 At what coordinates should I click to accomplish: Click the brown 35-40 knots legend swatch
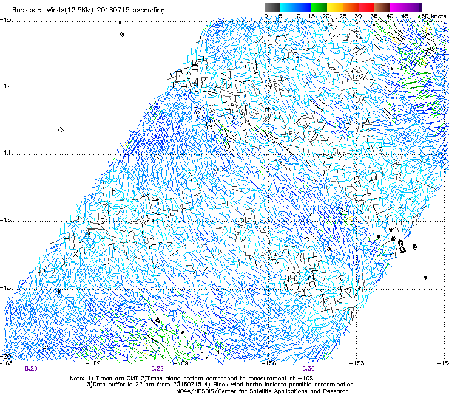point(382,7)
